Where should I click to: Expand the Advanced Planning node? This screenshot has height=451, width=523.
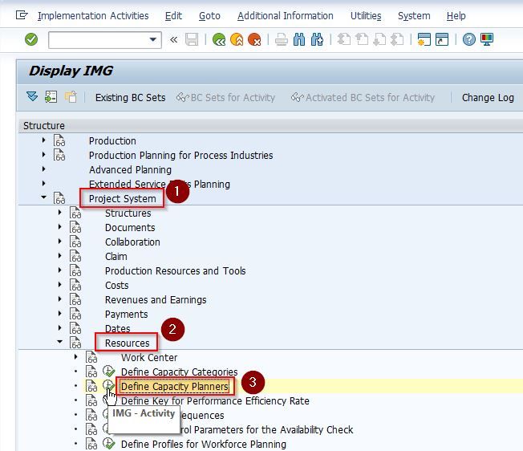tap(43, 169)
